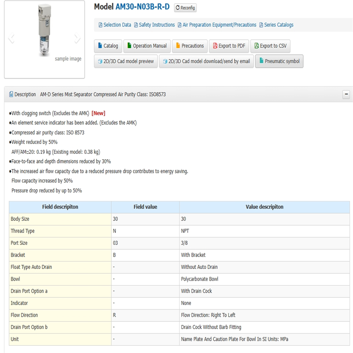Show next product image with right arrow
The width and height of the screenshot is (353, 353).
(77, 38)
